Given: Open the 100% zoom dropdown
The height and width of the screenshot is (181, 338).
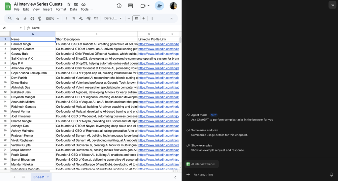Looking at the screenshot, I should pyautogui.click(x=51, y=18).
